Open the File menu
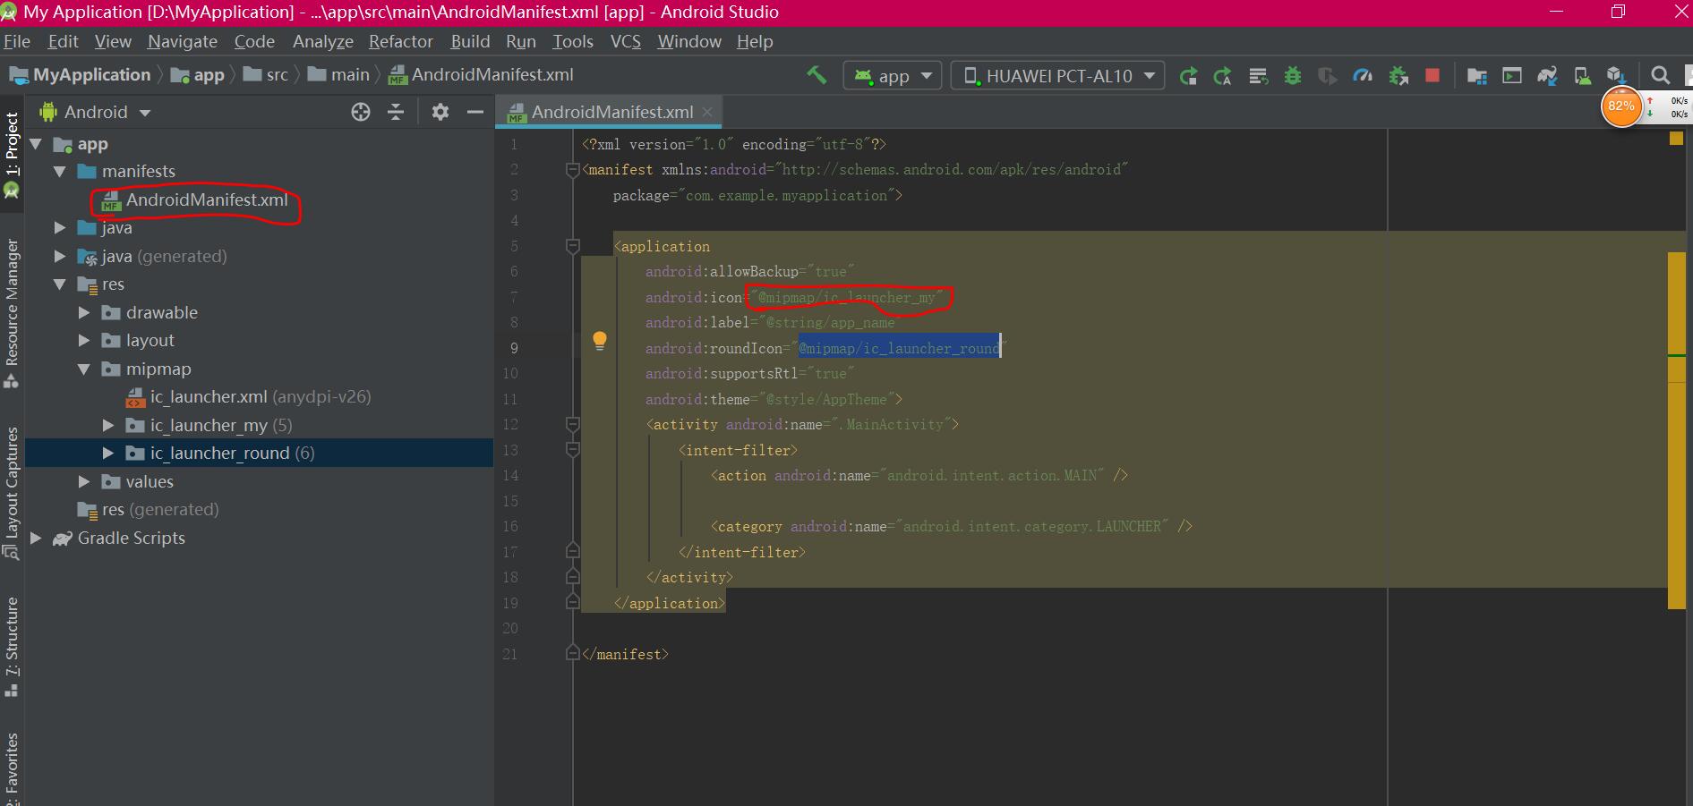The width and height of the screenshot is (1693, 806). (17, 41)
